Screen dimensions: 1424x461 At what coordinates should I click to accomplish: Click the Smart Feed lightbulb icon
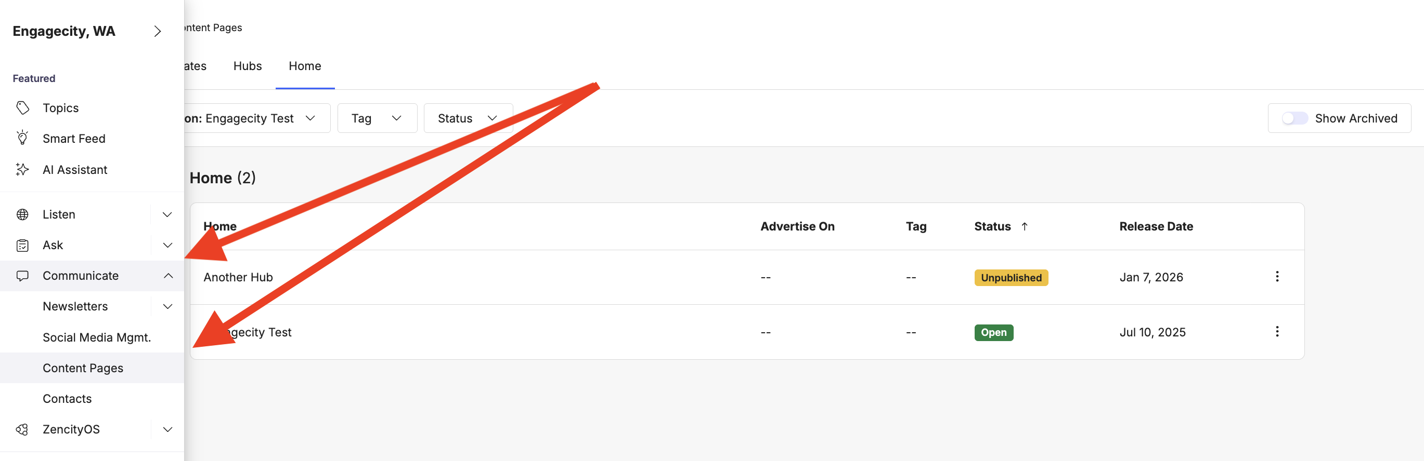pos(23,138)
